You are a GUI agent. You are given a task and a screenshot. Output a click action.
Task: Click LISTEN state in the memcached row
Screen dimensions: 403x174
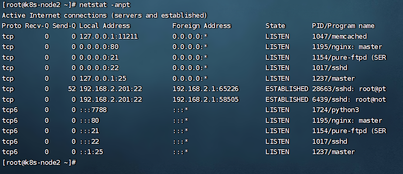[x=277, y=36]
